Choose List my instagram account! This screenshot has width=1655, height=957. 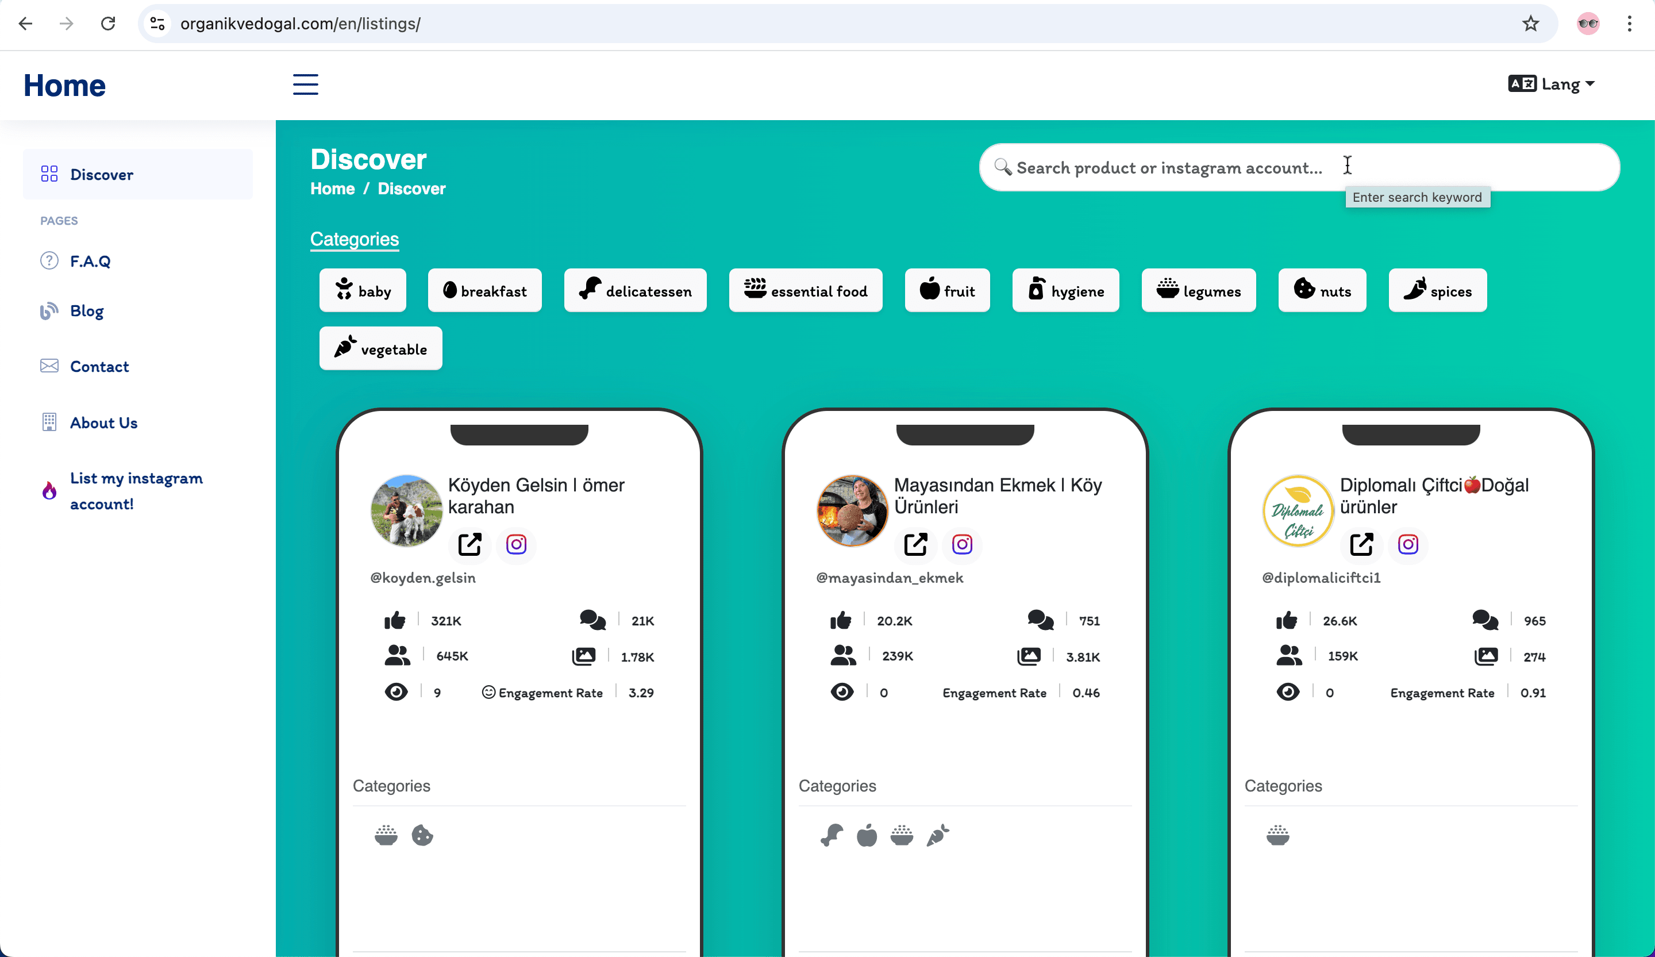[136, 491]
